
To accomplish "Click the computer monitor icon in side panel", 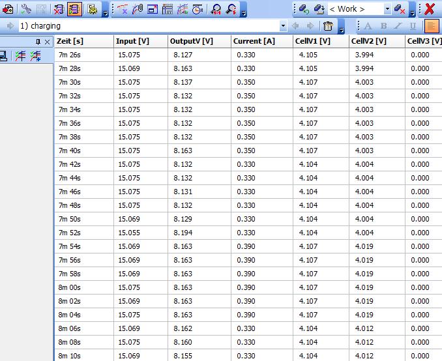I will click(3, 56).
